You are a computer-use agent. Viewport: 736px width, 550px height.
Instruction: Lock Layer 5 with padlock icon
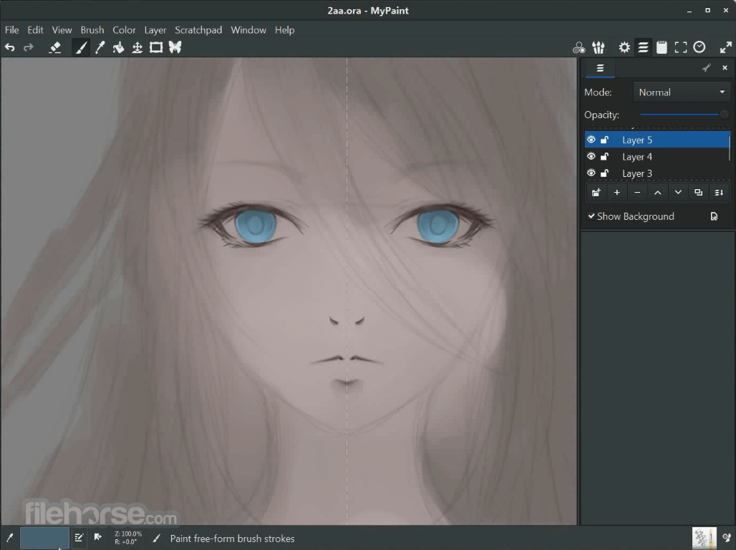point(604,140)
